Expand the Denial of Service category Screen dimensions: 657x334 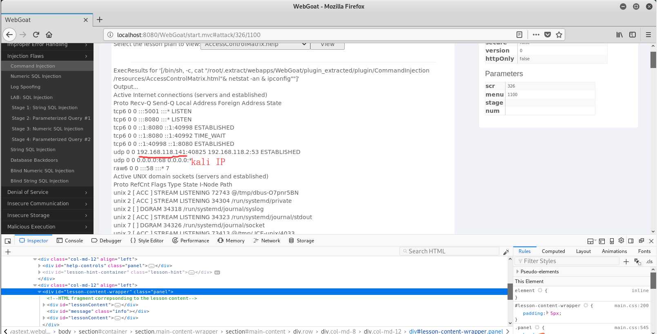pyautogui.click(x=47, y=192)
